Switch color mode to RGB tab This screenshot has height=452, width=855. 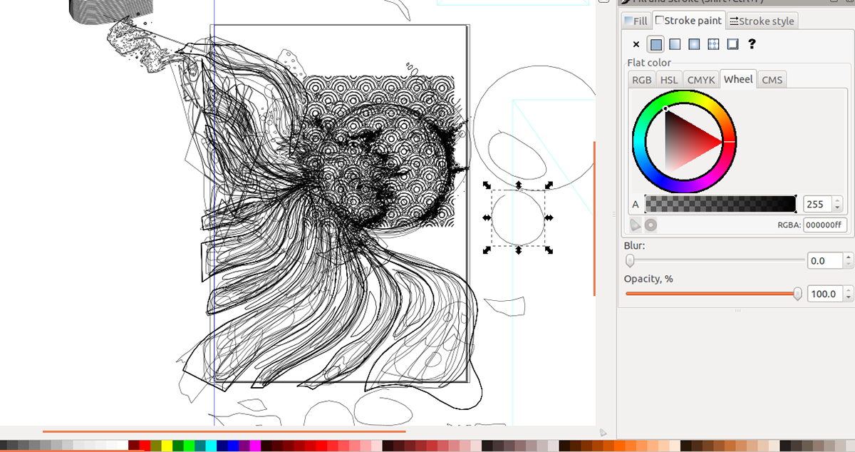641,80
